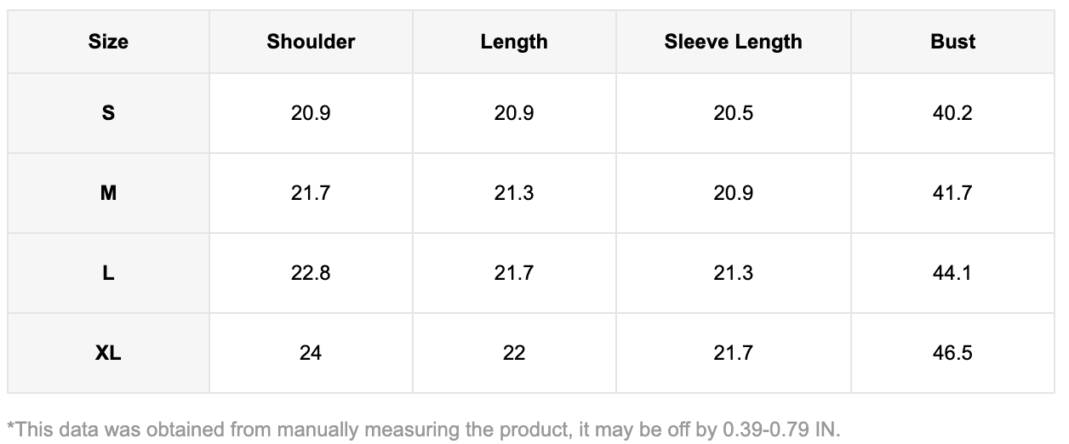This screenshot has width=1069, height=444.
Task: Click the Length value for size M
Action: point(514,193)
